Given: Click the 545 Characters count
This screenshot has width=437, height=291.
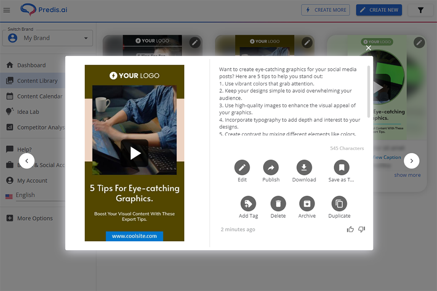Looking at the screenshot, I should point(347,148).
